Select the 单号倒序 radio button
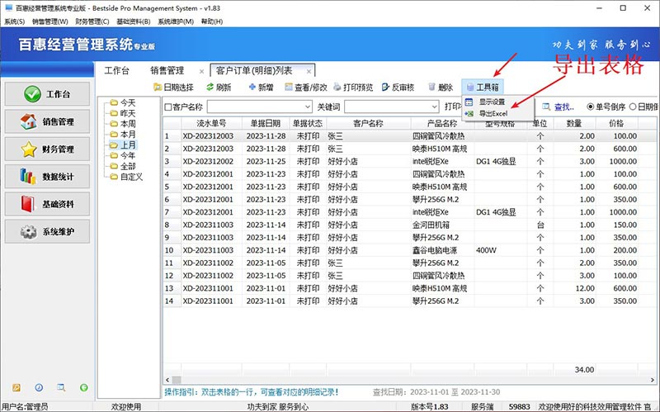Image resolution: width=660 pixels, height=412 pixels. (591, 107)
